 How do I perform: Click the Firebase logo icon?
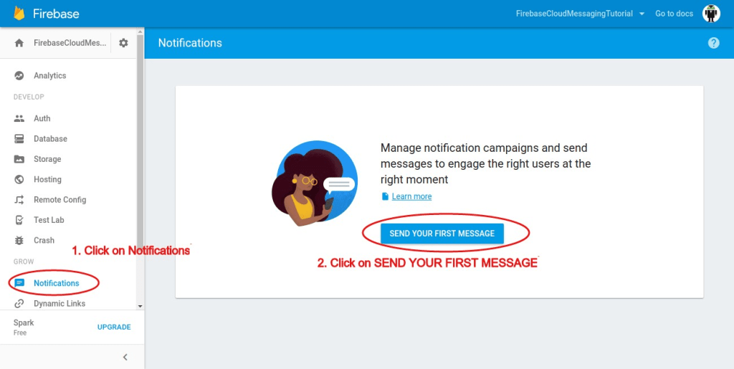click(19, 14)
